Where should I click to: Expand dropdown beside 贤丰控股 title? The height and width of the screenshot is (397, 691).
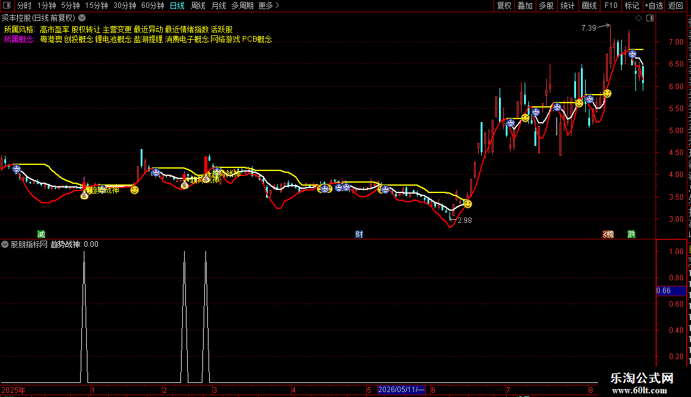(x=82, y=18)
